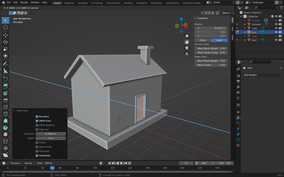The width and height of the screenshot is (284, 177).
Task: Open the Playback dropdown
Action: click(x=16, y=163)
